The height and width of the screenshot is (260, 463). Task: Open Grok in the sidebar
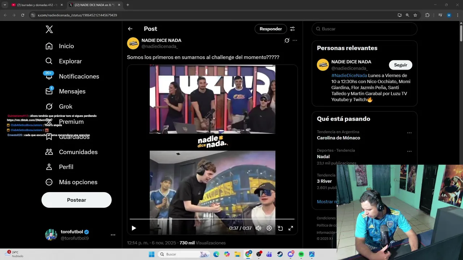tap(59, 107)
